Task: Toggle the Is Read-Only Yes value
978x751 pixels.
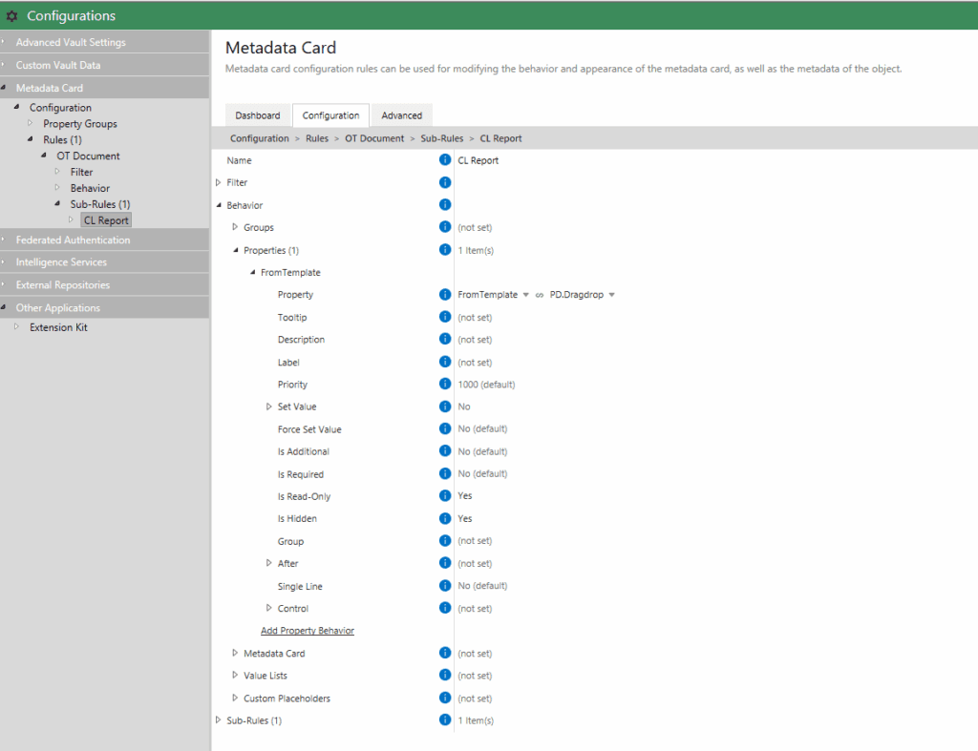Action: (x=465, y=496)
